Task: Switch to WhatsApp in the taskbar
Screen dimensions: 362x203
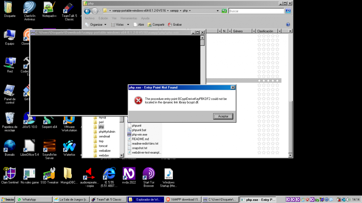Action: click(34, 199)
